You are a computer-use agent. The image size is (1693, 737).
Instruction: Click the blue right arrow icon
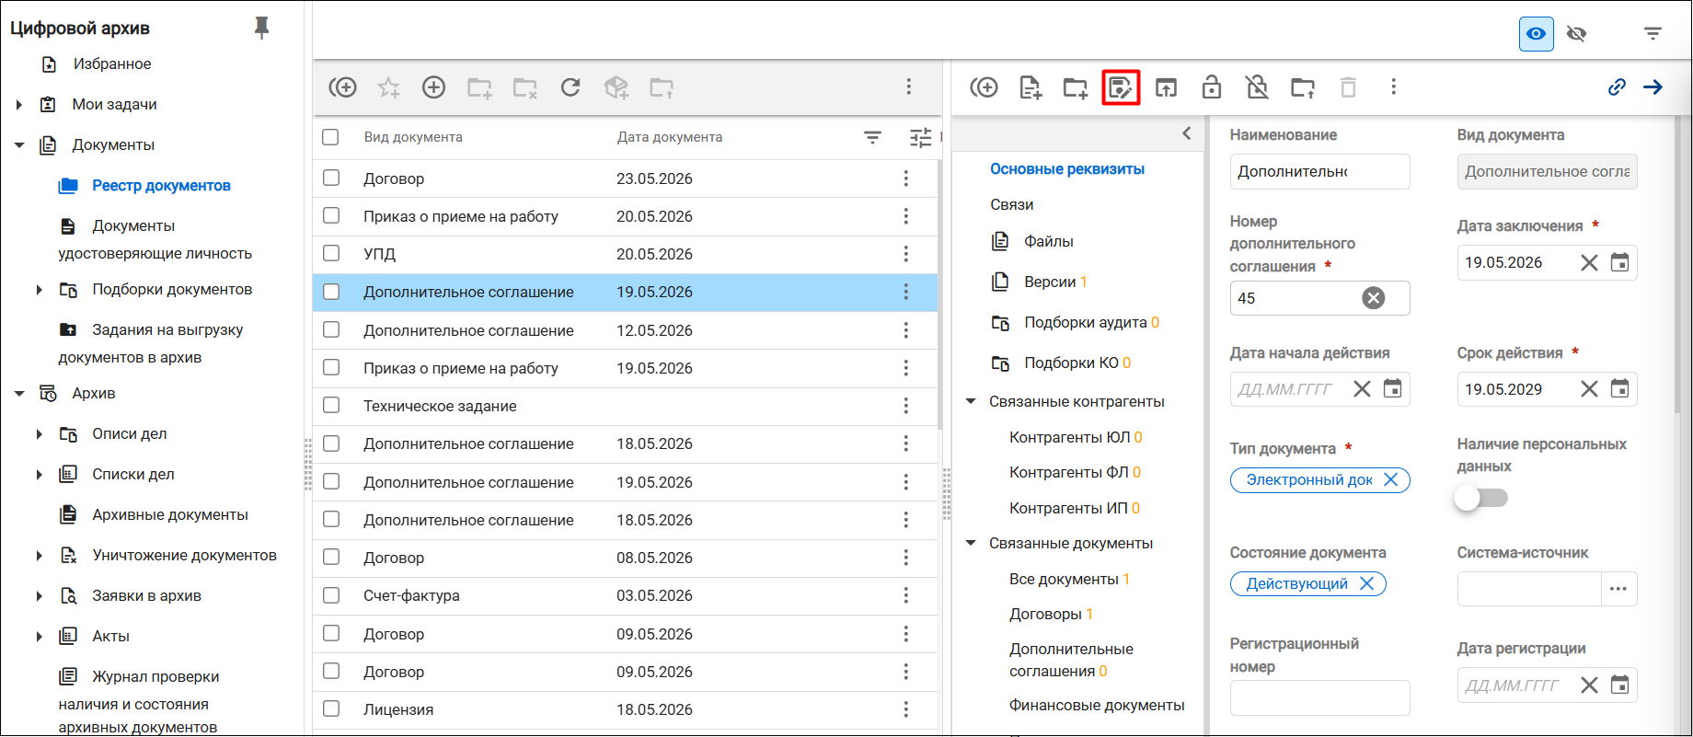[1653, 87]
